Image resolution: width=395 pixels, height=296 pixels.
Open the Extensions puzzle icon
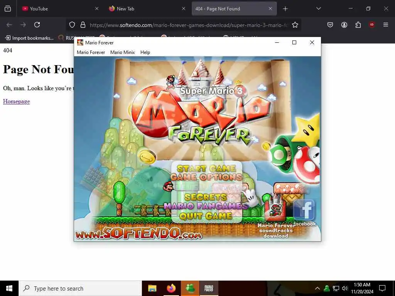(x=358, y=25)
